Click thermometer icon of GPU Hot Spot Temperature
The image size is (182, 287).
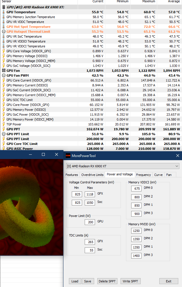[x=3, y=27]
